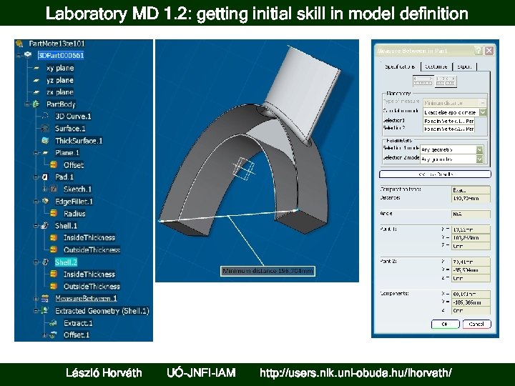515x386 pixels.
Task: Click the Sketch.1 icon
Action: click(54, 189)
